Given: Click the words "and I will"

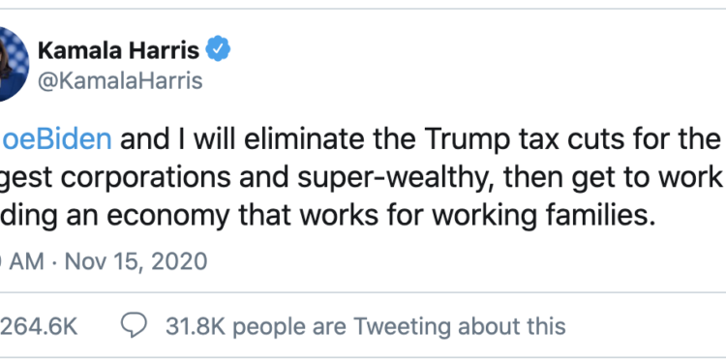Looking at the screenshot, I should tap(178, 138).
